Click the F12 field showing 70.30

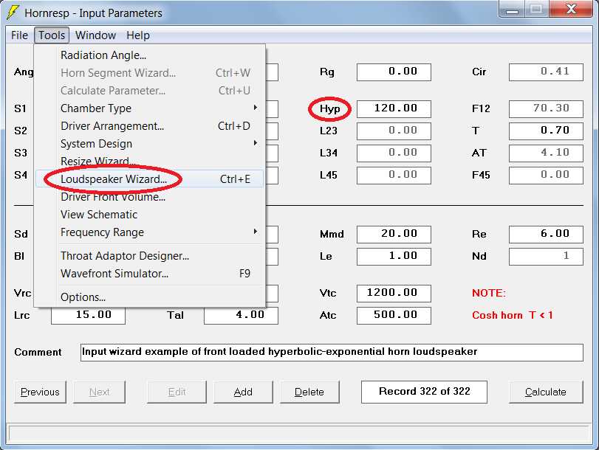coord(546,109)
